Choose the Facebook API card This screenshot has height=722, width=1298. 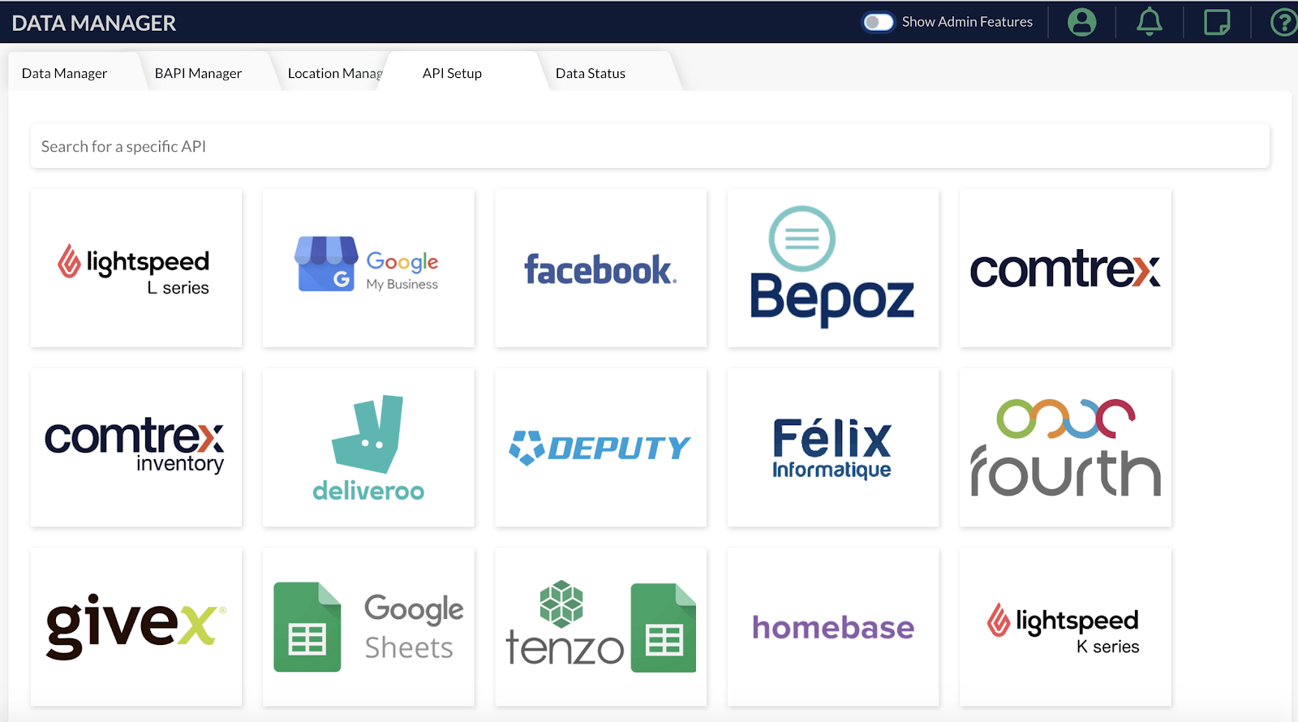point(601,269)
